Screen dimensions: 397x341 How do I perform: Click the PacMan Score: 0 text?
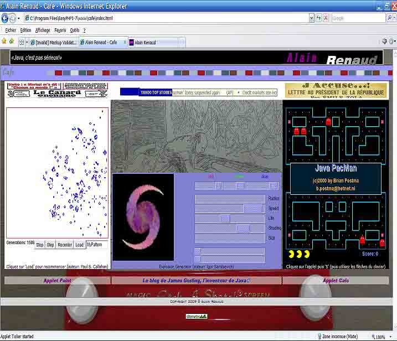coord(370,254)
